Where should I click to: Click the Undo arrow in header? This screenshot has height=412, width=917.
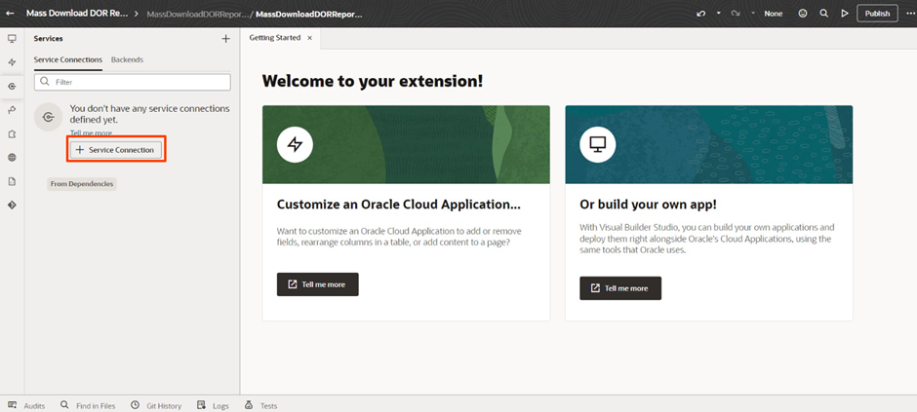coord(700,14)
